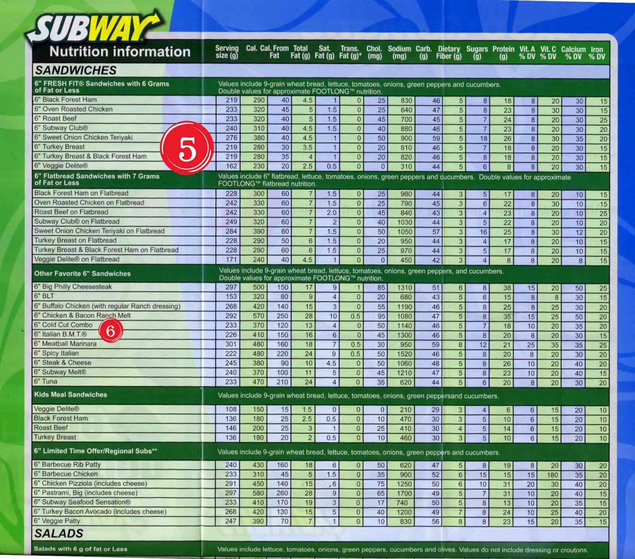
Task: Click the Vit. C % DV column header
Action: (548, 53)
